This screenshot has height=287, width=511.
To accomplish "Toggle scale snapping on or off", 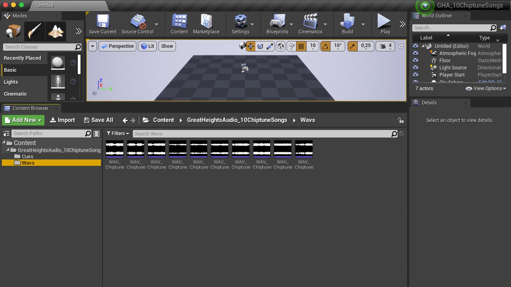I will tap(353, 46).
